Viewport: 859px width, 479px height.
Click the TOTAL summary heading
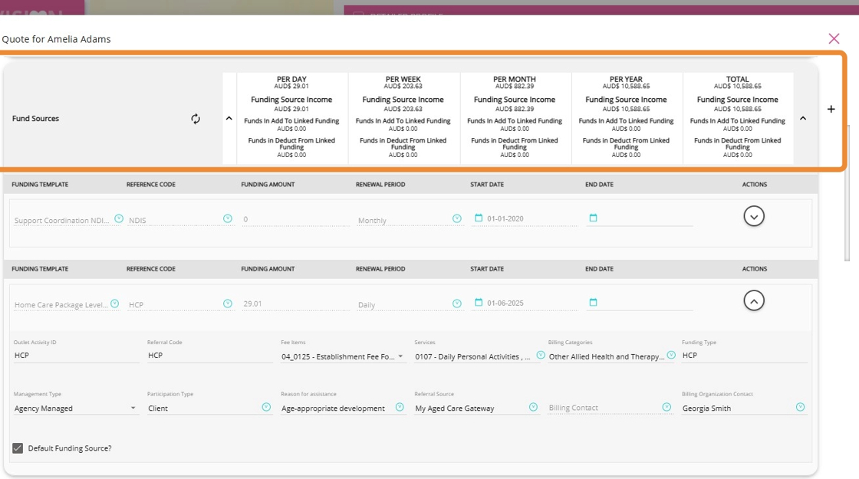click(x=737, y=80)
